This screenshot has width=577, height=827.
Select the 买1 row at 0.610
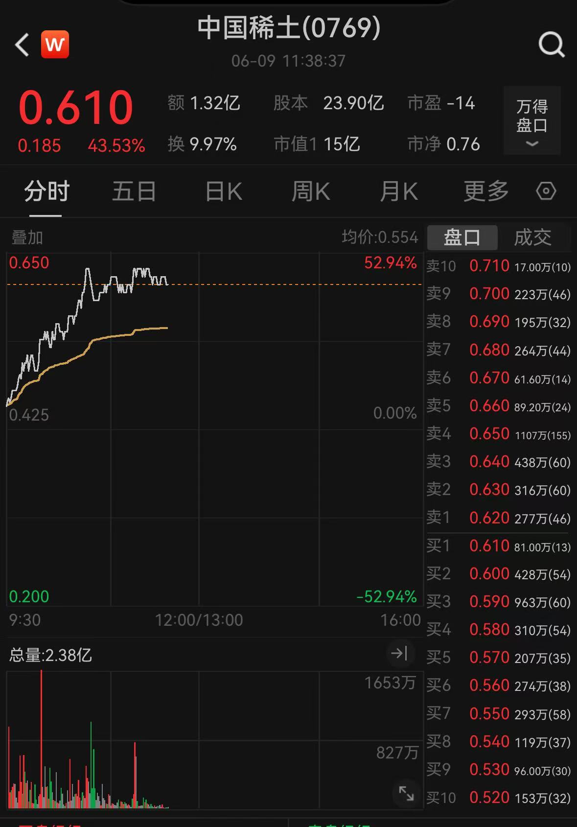click(x=498, y=546)
